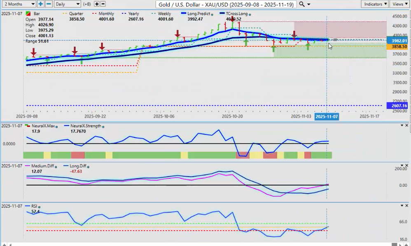Click the Bar legend color icon

28,14
